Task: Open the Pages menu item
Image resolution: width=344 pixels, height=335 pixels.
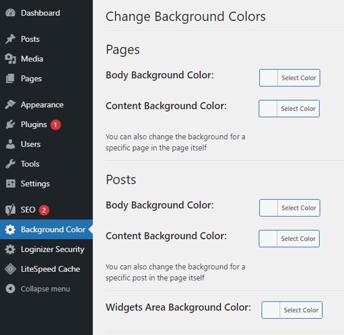Action: point(31,79)
